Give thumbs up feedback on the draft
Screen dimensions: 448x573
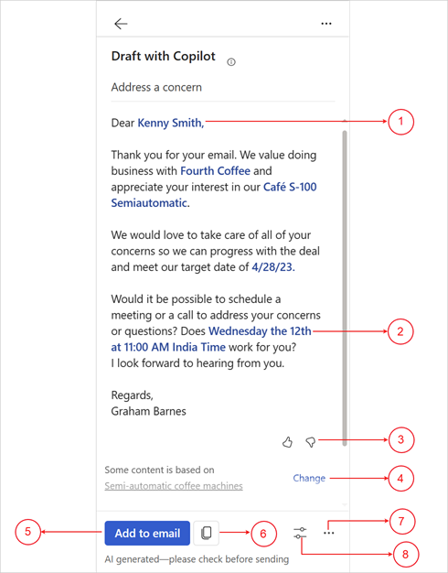pyautogui.click(x=288, y=442)
